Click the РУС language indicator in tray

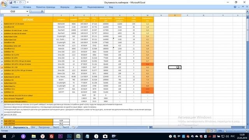(x=233, y=136)
